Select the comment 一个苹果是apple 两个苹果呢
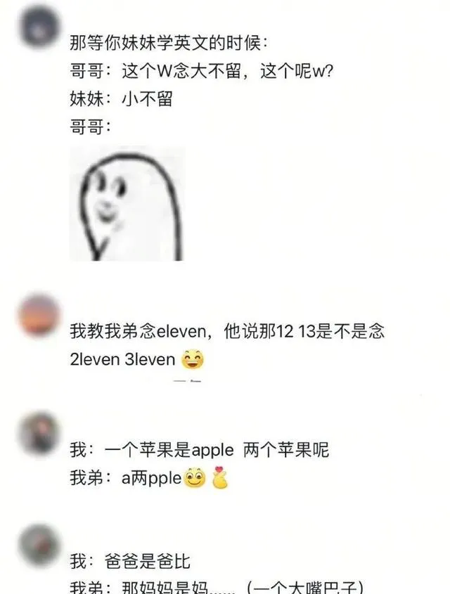The height and width of the screenshot is (594, 450). click(x=199, y=450)
